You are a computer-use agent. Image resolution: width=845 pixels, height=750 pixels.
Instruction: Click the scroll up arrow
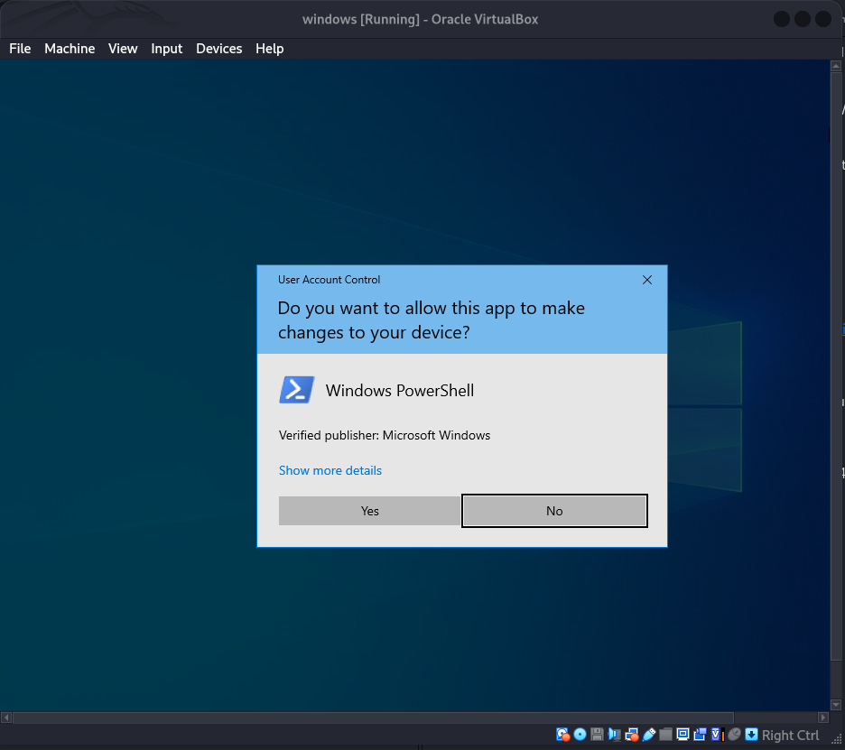pyautogui.click(x=836, y=66)
